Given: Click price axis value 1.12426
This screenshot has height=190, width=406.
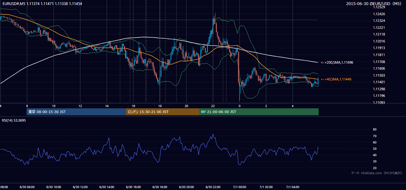Looking at the screenshot, I should 379,14.
